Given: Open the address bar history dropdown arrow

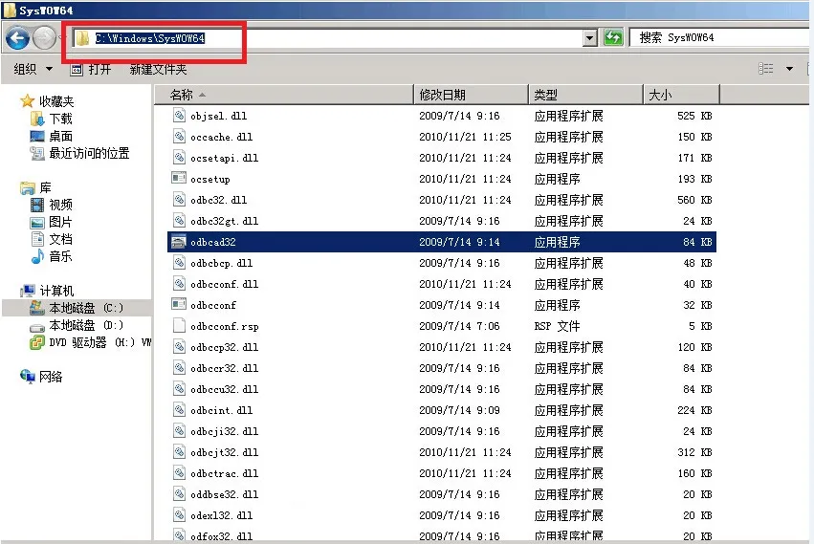Looking at the screenshot, I should [x=590, y=38].
